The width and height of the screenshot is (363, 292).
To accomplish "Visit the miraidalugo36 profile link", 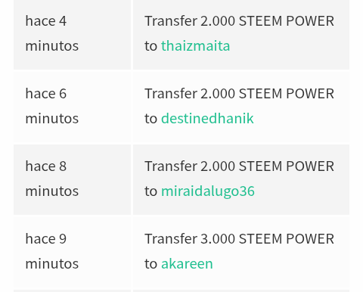I will pos(208,191).
